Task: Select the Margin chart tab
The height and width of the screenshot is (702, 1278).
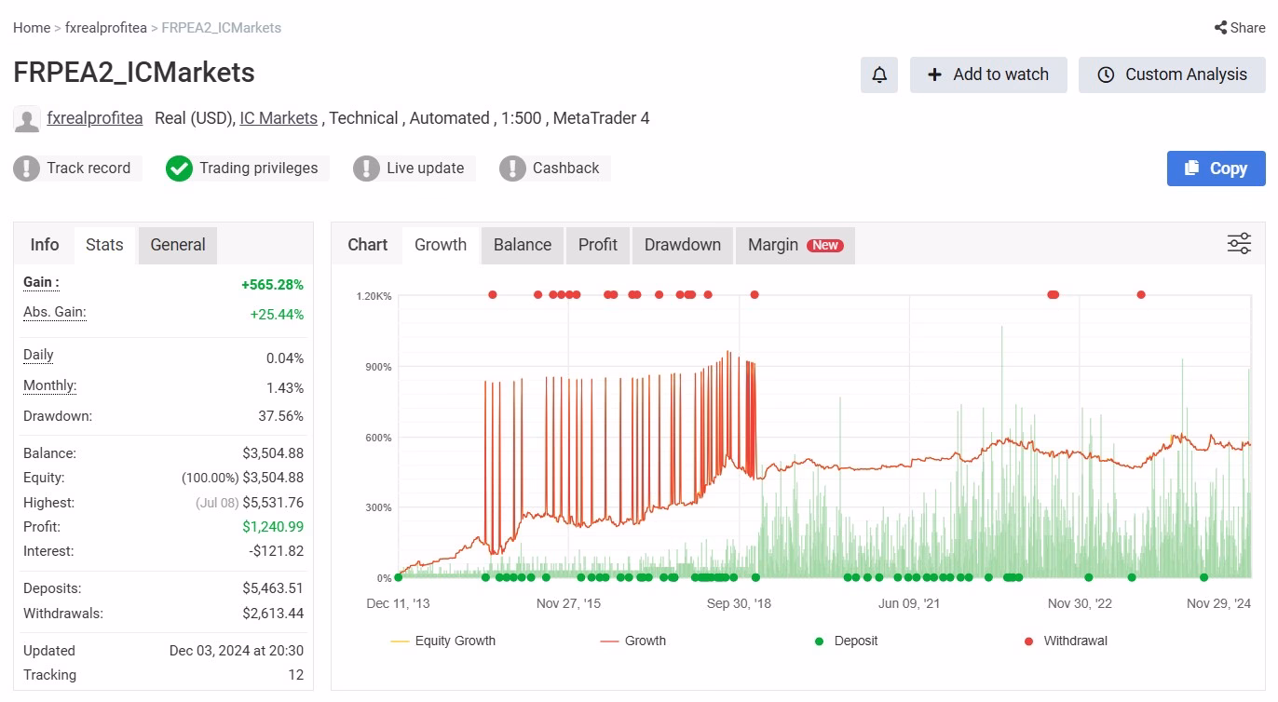Action: tap(795, 245)
